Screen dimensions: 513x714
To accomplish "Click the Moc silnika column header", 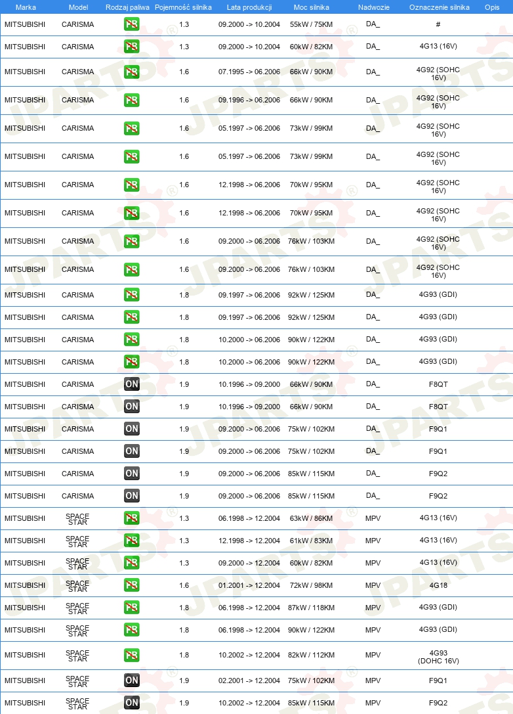I will click(x=312, y=7).
